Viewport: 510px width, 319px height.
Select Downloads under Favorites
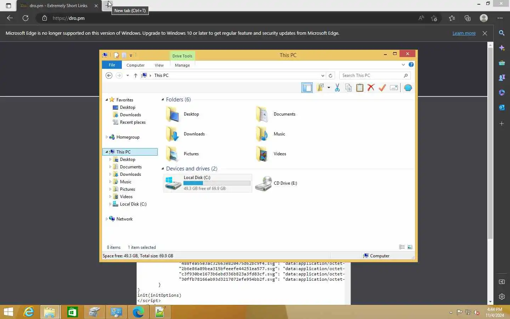(130, 115)
